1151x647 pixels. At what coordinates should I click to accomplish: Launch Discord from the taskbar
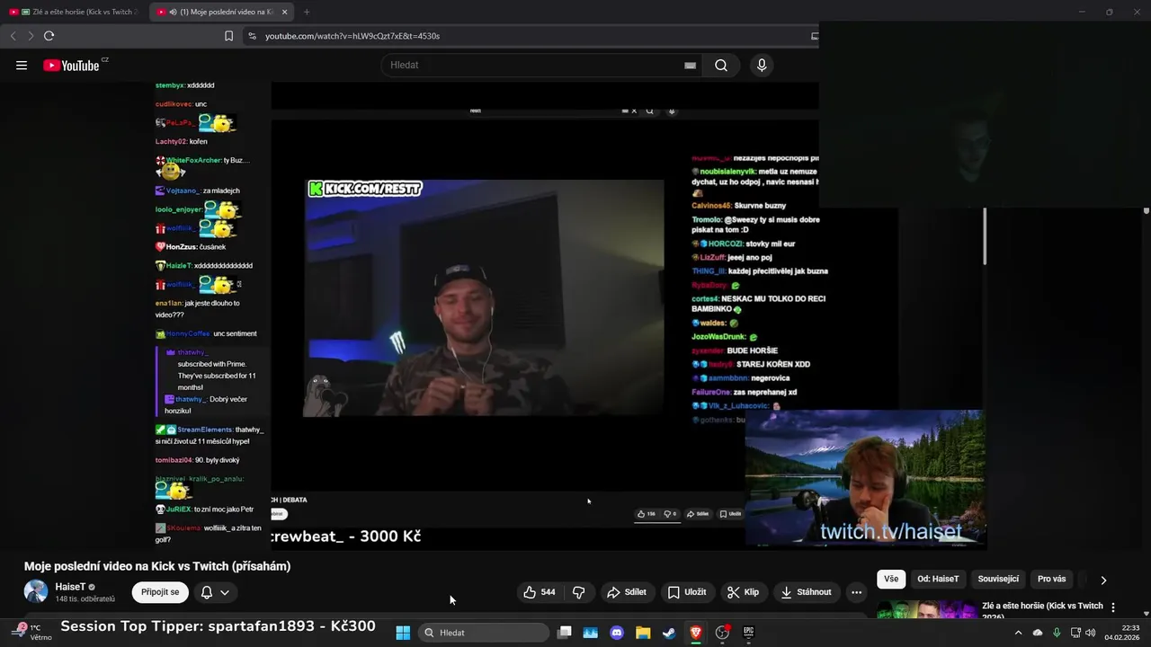(x=617, y=633)
